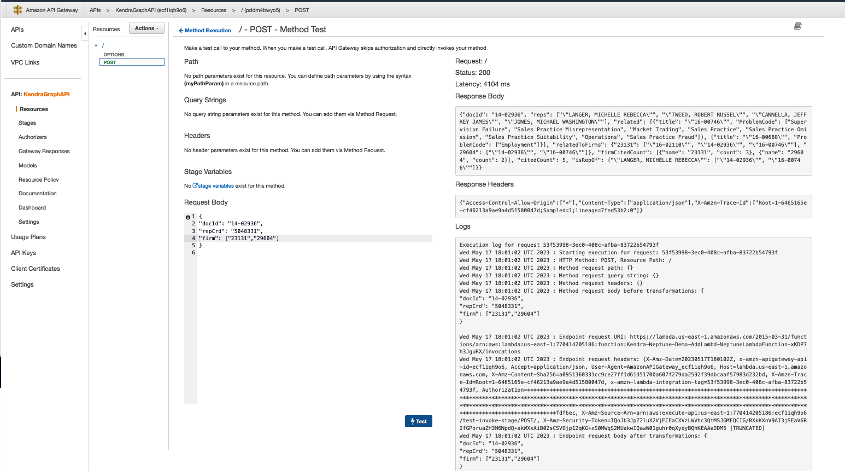845x471 pixels.
Task: Collapse the root "/" resource tree arrow
Action: (96, 45)
